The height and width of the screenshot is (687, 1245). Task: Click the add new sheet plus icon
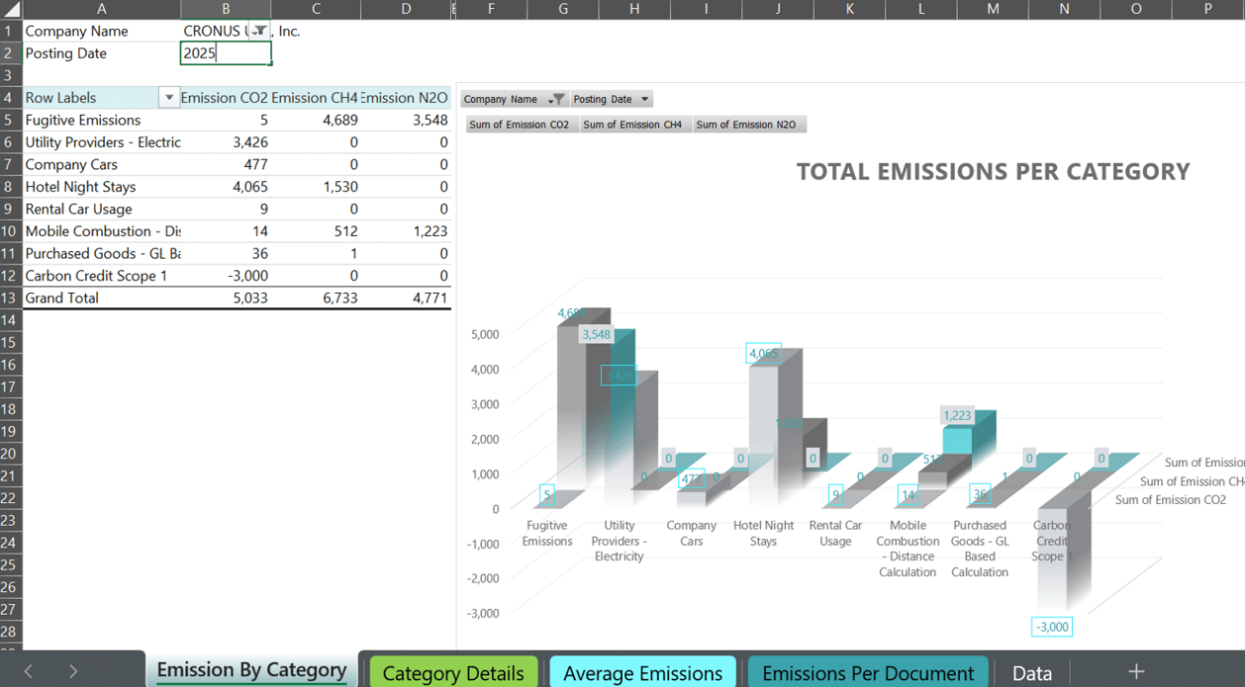1136,672
